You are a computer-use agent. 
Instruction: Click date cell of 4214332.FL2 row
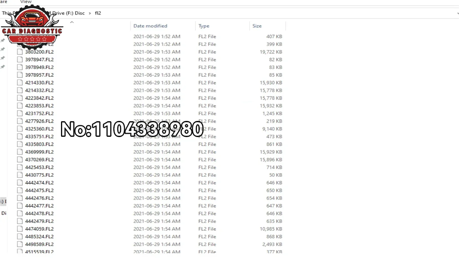[157, 90]
